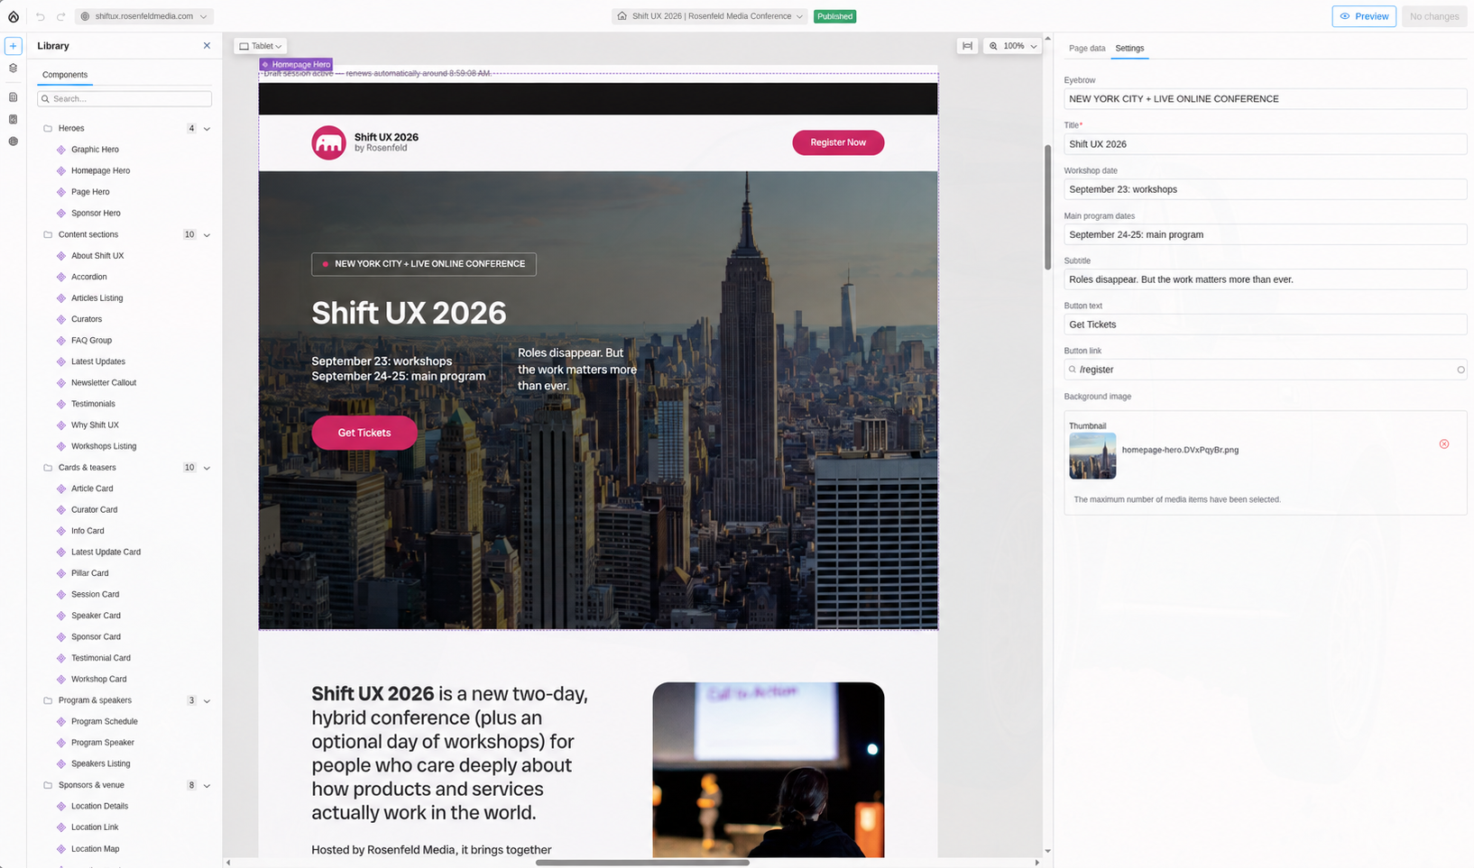
Task: Click the Heroes folder icon
Action: pos(48,128)
